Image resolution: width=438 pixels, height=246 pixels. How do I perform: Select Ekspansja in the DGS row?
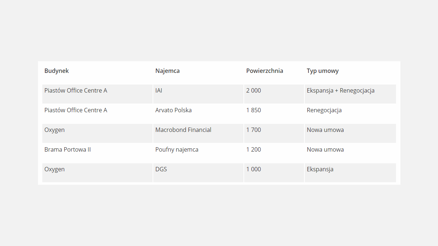[x=320, y=169]
